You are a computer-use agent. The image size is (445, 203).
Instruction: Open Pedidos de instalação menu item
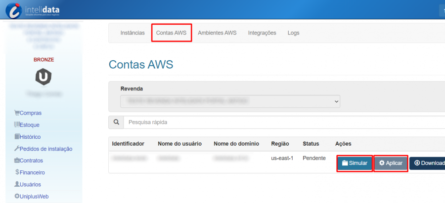click(45, 149)
